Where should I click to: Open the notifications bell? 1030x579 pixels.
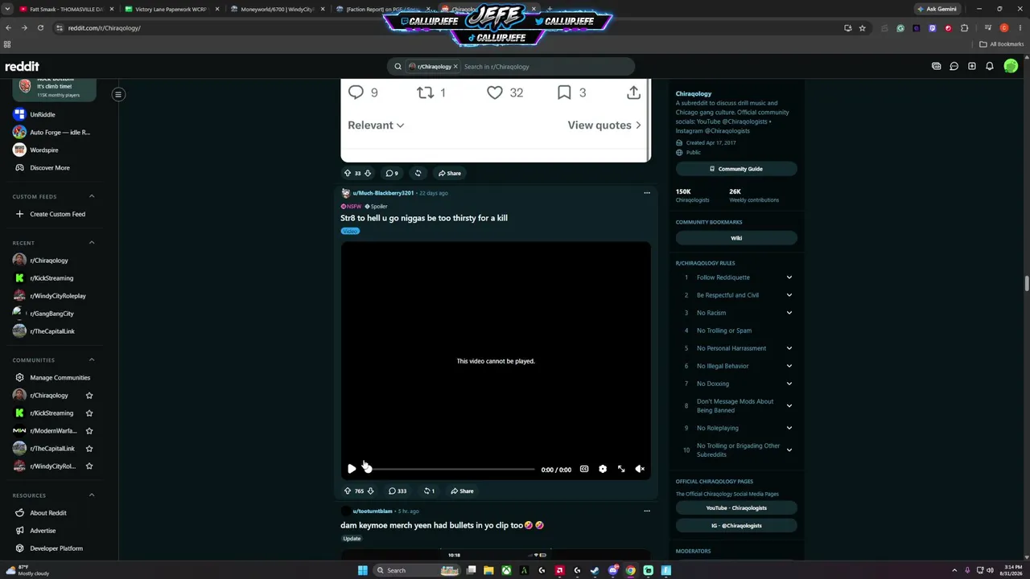click(990, 67)
